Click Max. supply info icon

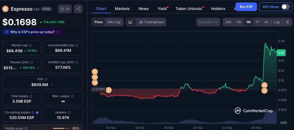coord(72,96)
